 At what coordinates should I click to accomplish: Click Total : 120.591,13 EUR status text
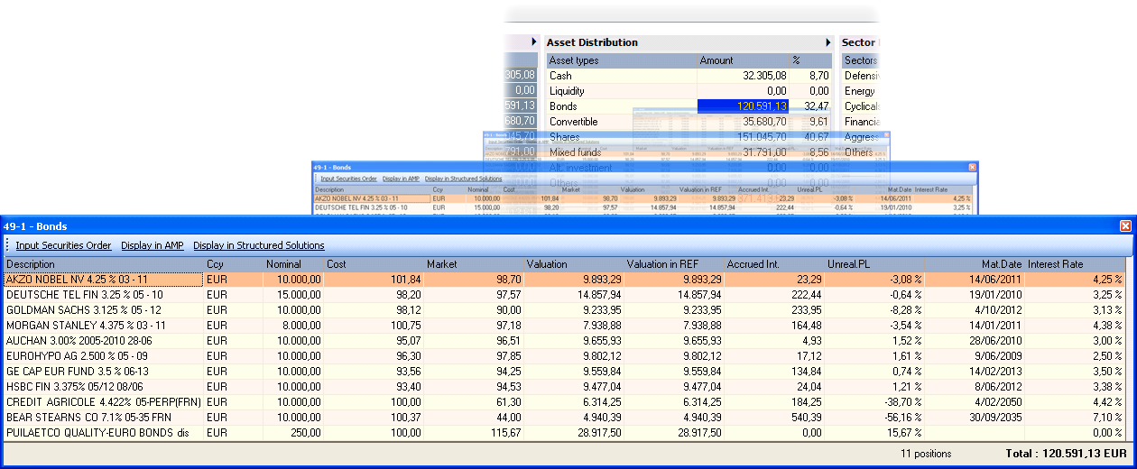pos(1066,454)
